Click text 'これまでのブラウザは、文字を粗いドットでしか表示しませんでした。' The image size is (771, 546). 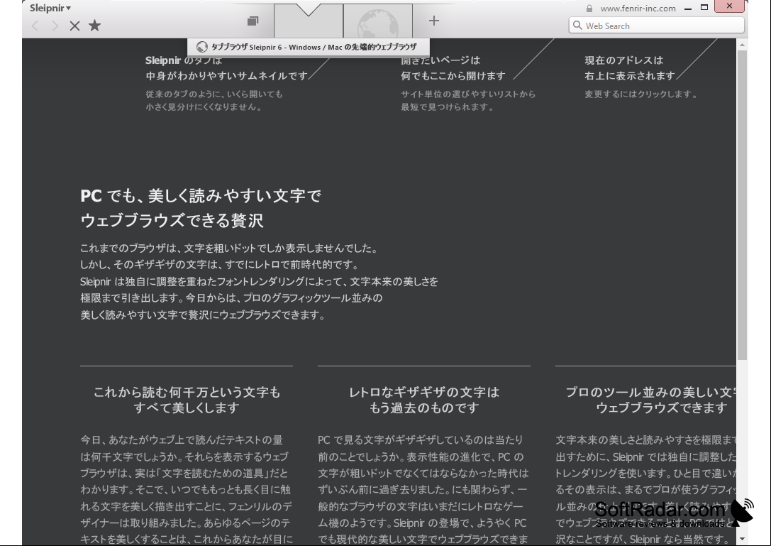tap(228, 248)
